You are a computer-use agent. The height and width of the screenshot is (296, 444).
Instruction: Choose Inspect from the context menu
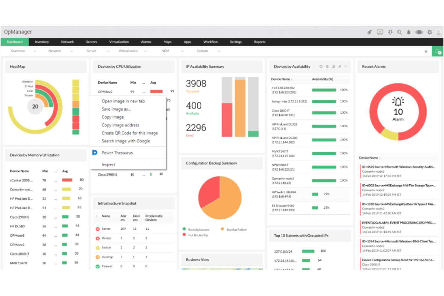108,164
